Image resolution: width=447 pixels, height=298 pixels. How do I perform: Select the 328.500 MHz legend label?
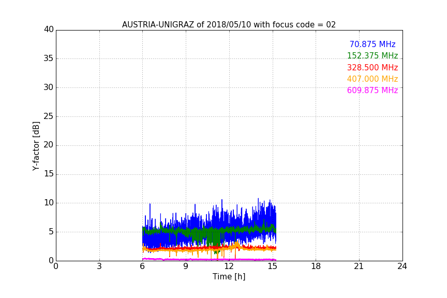373,67
